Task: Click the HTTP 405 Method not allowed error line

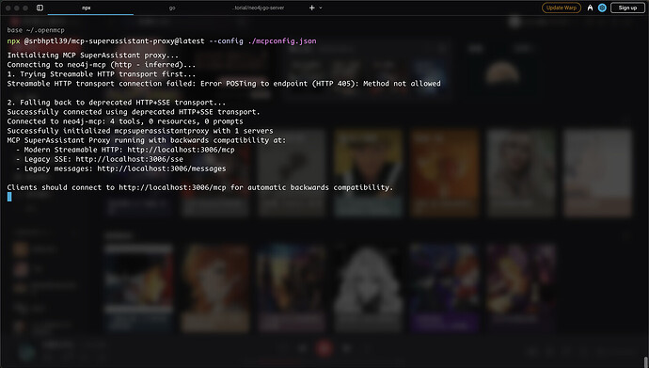Action: [x=224, y=84]
